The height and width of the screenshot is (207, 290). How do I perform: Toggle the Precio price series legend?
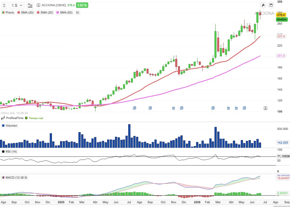pos(8,12)
